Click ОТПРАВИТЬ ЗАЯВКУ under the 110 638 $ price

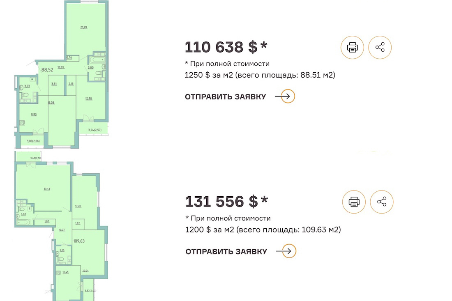click(225, 97)
